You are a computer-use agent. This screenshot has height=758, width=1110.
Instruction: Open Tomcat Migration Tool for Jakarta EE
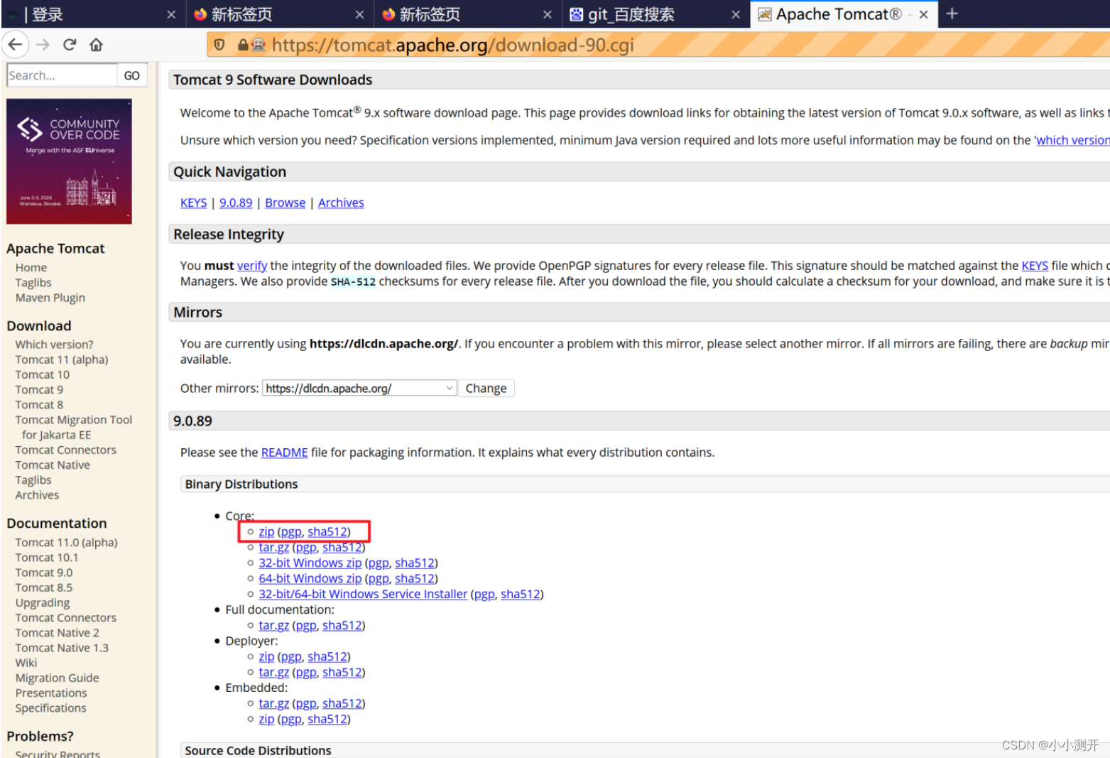click(x=74, y=427)
